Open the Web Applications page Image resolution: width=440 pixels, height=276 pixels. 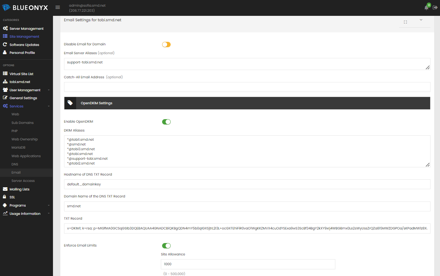[x=26, y=156]
